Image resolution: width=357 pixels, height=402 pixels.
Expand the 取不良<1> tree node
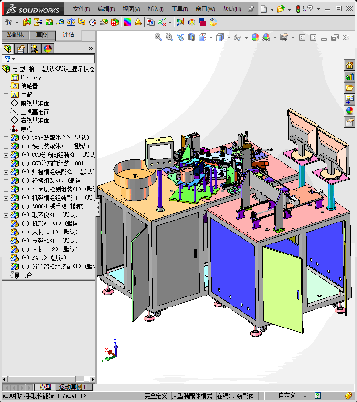pyautogui.click(x=6, y=215)
